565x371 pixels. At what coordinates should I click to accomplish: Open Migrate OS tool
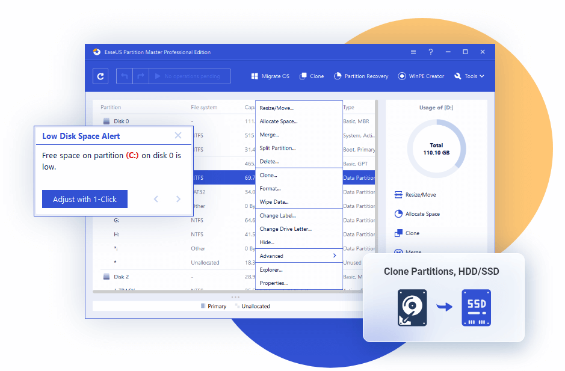coord(270,76)
